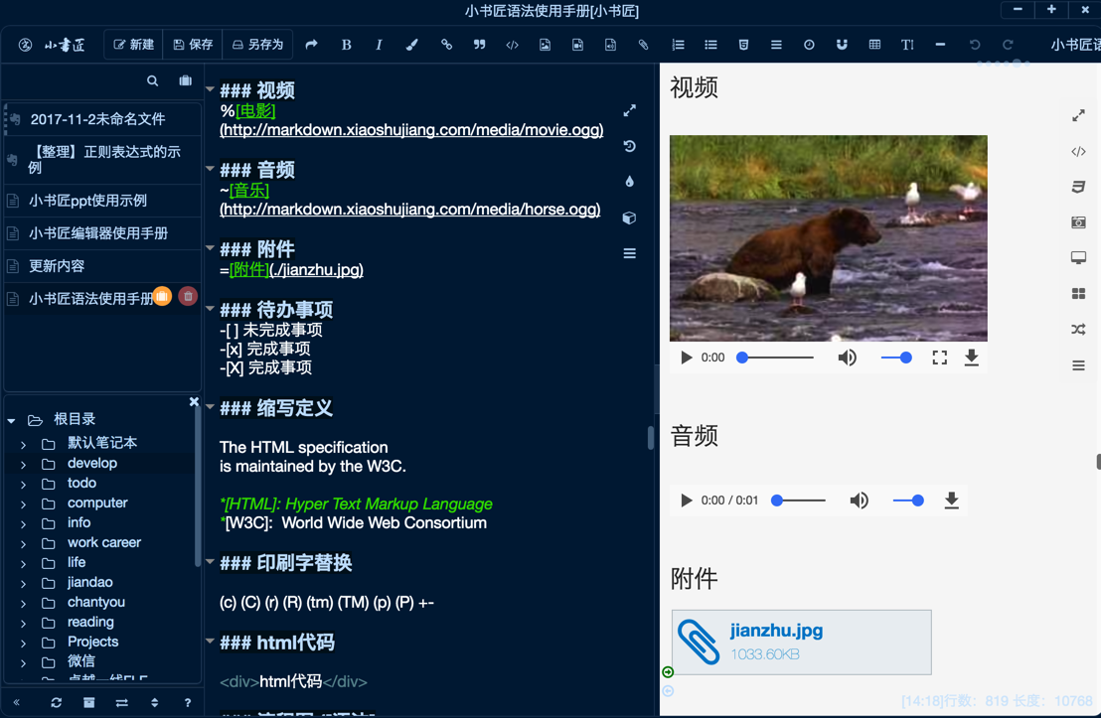This screenshot has height=718, width=1101.
Task: Open the editor theme droplet icon
Action: 630,181
